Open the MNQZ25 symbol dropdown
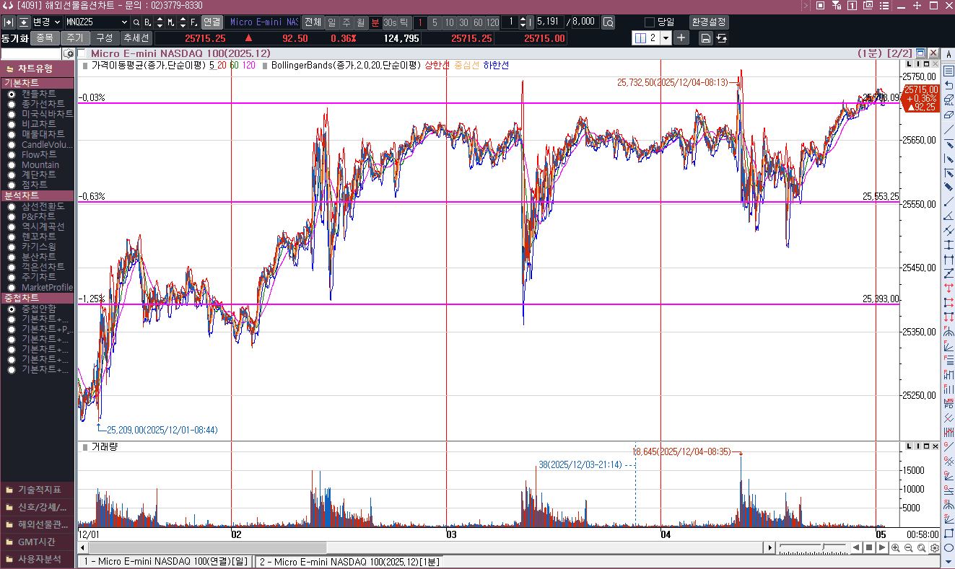 click(x=124, y=22)
